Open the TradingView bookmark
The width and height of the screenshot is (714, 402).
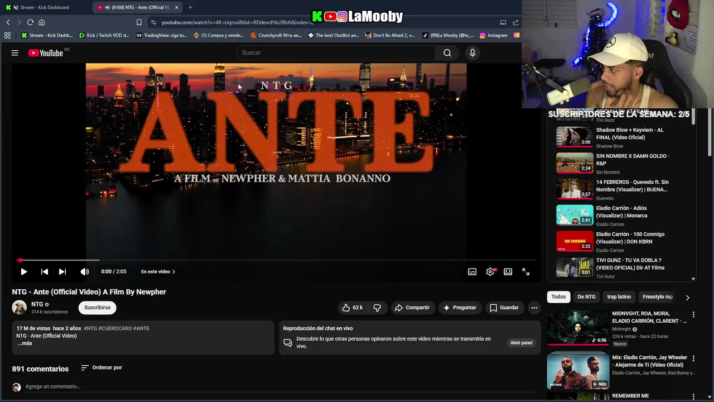pos(161,35)
